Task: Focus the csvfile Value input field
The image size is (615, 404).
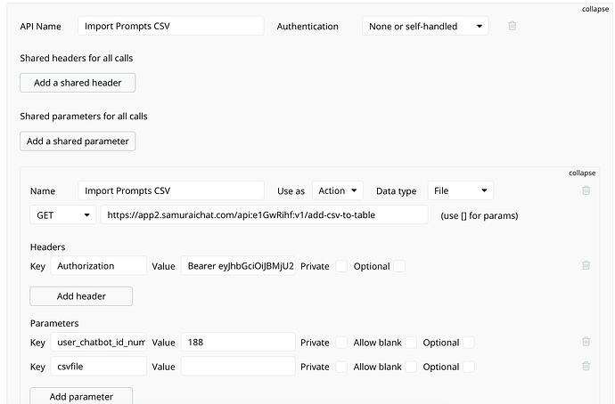Action: [238, 366]
